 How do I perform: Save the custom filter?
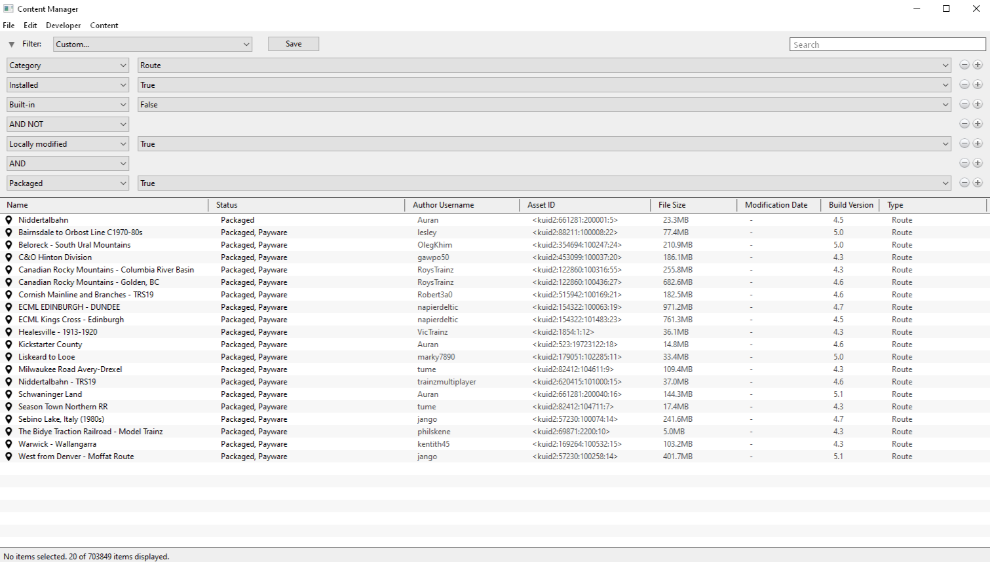[294, 44]
